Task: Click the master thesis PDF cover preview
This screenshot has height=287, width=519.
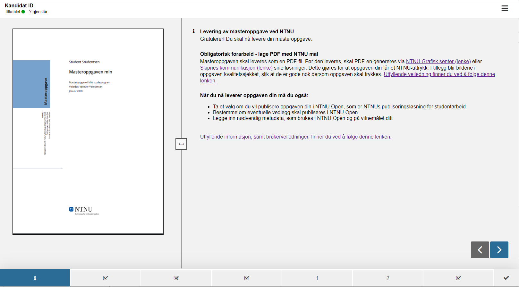Action: 88,131
